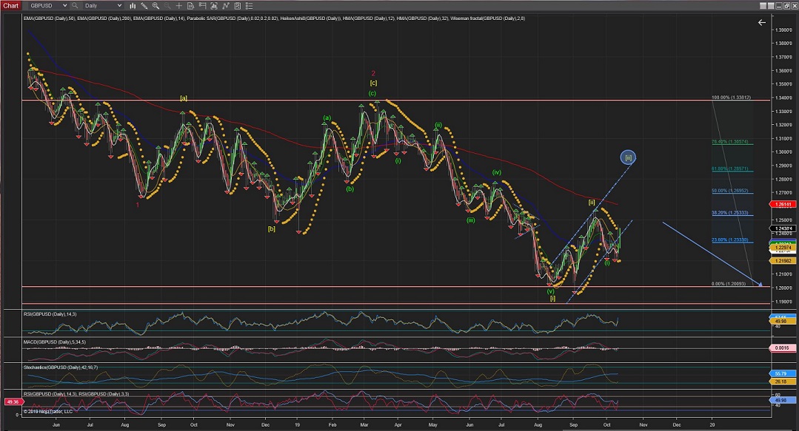Select the crosshair cursor tool
Screen dimensions: 799x431
[x=178, y=6]
